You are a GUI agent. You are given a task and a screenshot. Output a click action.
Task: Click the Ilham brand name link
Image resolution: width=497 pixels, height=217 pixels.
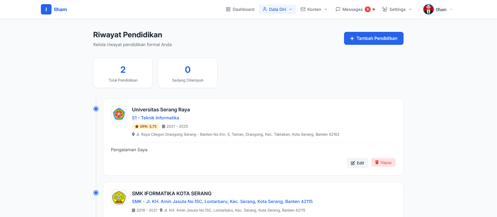tap(60, 9)
